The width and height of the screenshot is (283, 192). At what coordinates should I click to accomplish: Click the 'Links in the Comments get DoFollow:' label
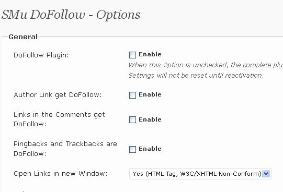click(59, 119)
